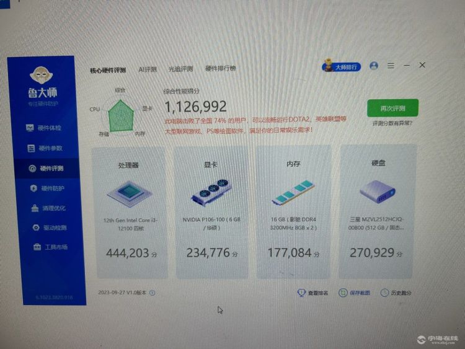This screenshot has width=465, height=349.
Task: Click the 历史跑分 history icon
Action: click(384, 293)
